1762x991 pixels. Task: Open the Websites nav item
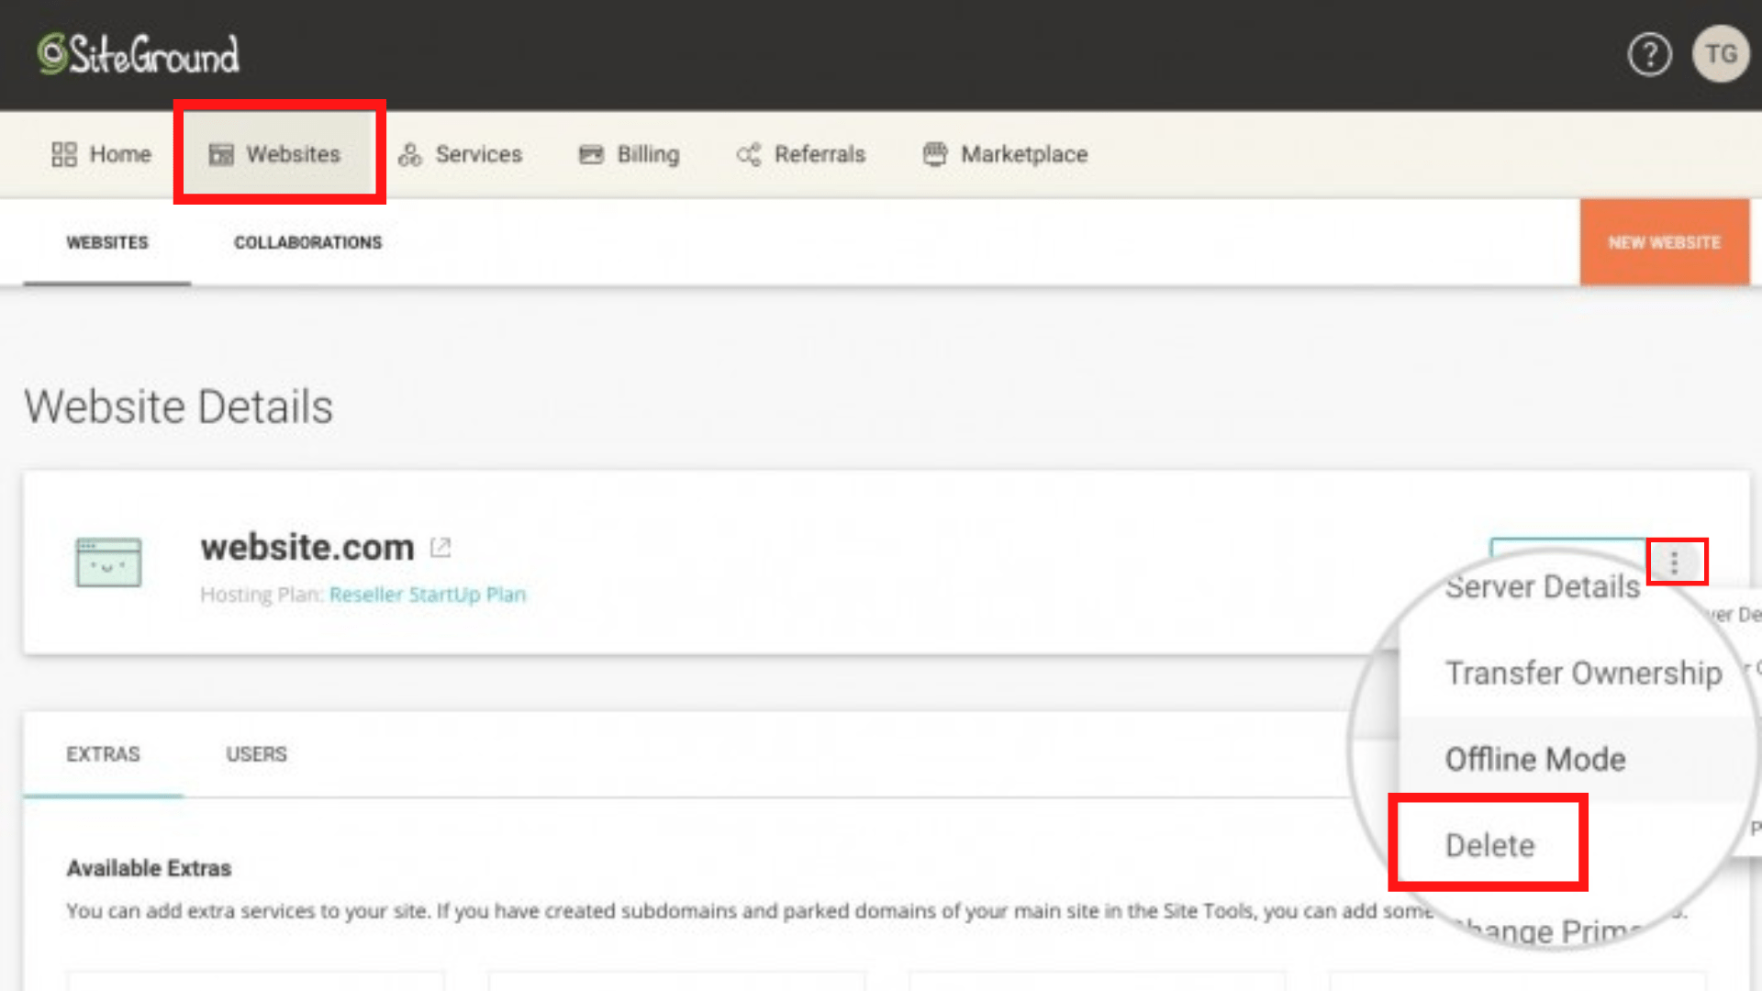pyautogui.click(x=275, y=154)
